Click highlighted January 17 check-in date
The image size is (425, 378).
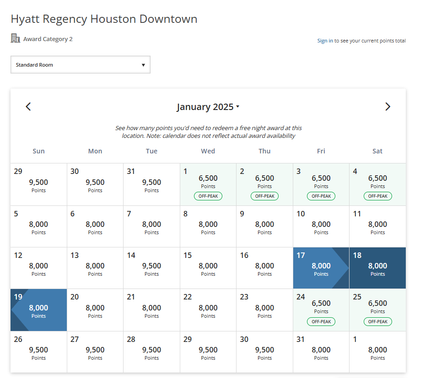click(x=321, y=268)
